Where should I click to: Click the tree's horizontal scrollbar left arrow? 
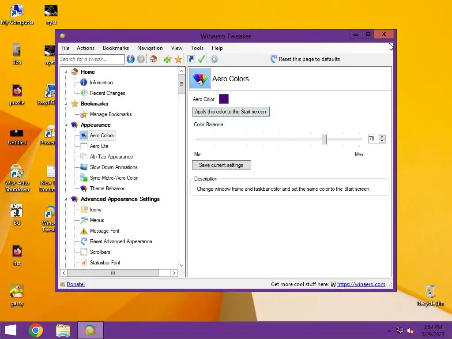[x=64, y=273]
